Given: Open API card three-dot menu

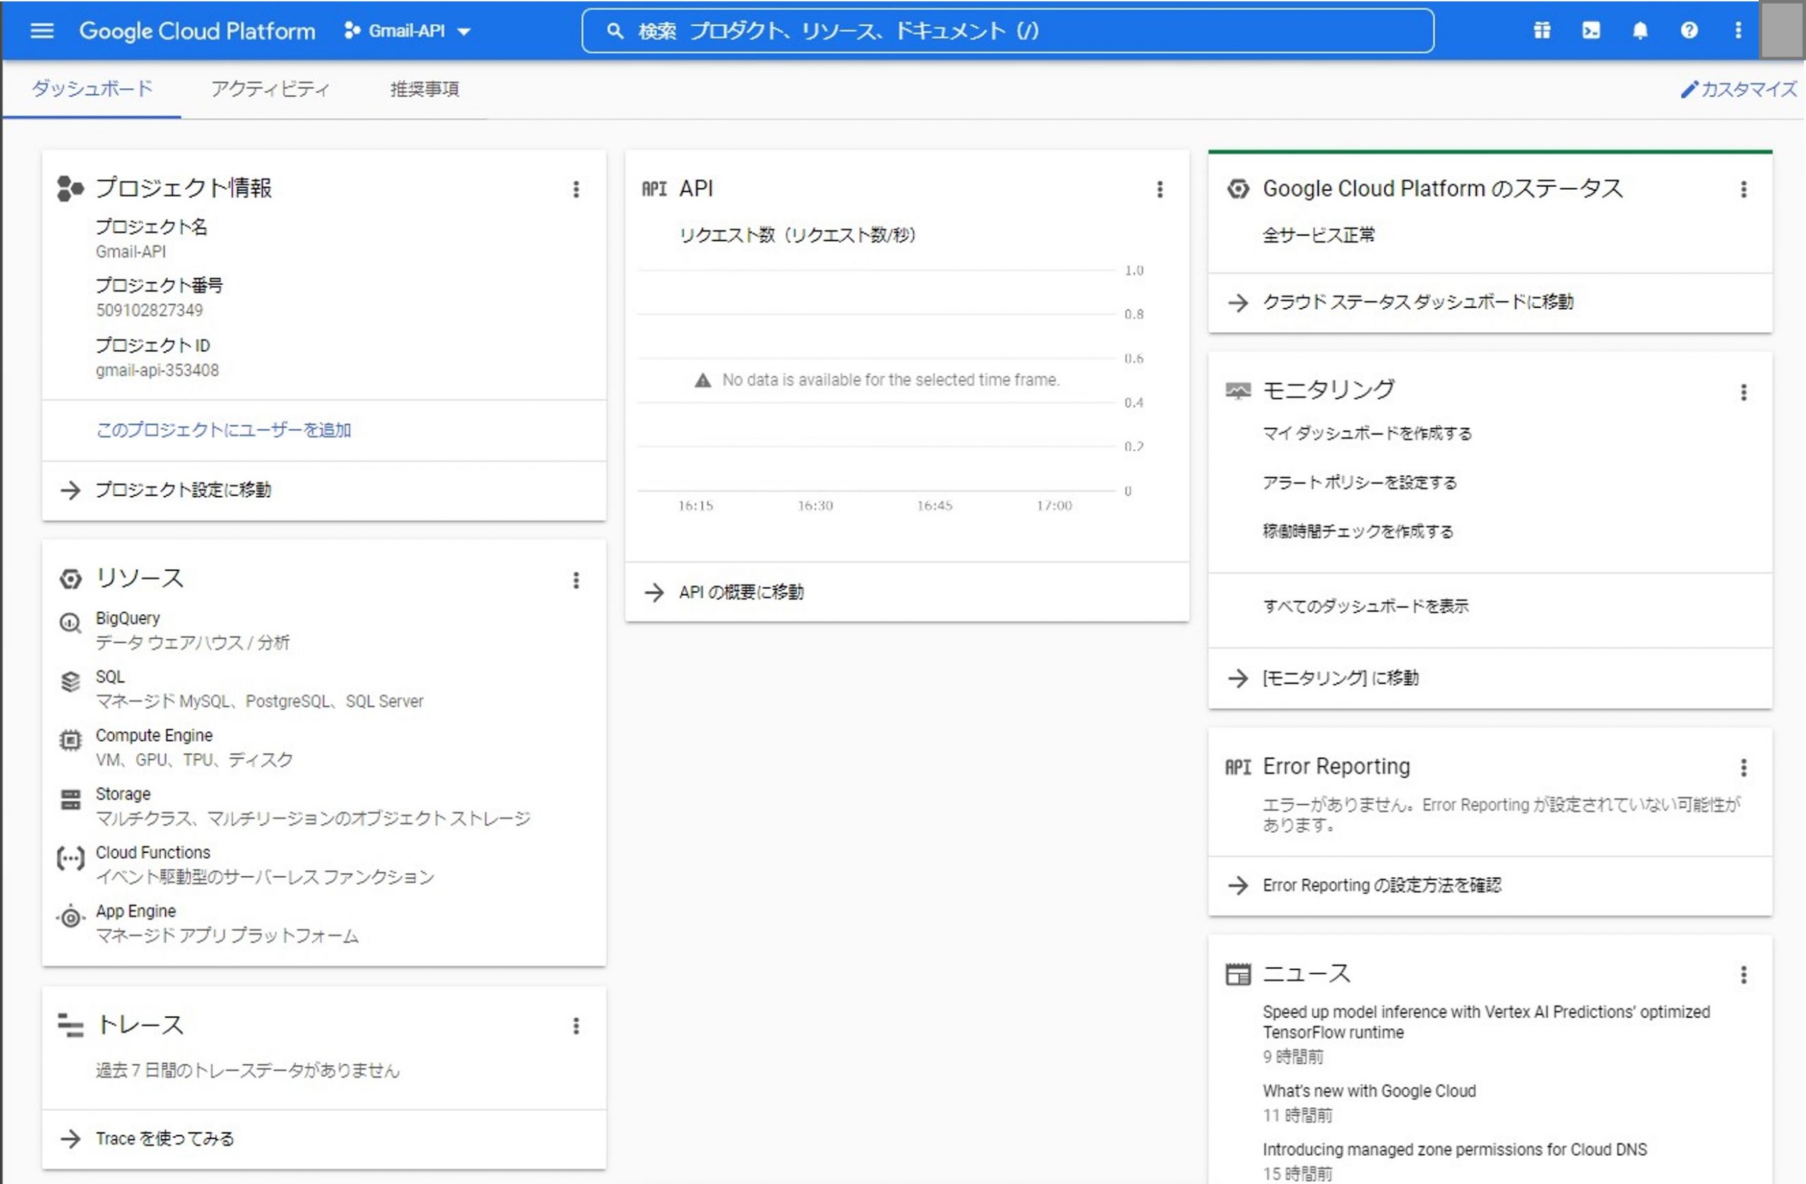Looking at the screenshot, I should coord(1160,190).
